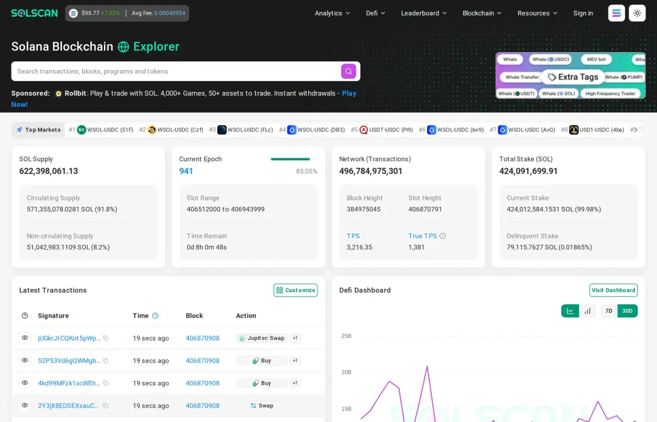Open the USD1-USDC (4ba) market
Image resolution: width=657 pixels, height=422 pixels.
click(602, 130)
